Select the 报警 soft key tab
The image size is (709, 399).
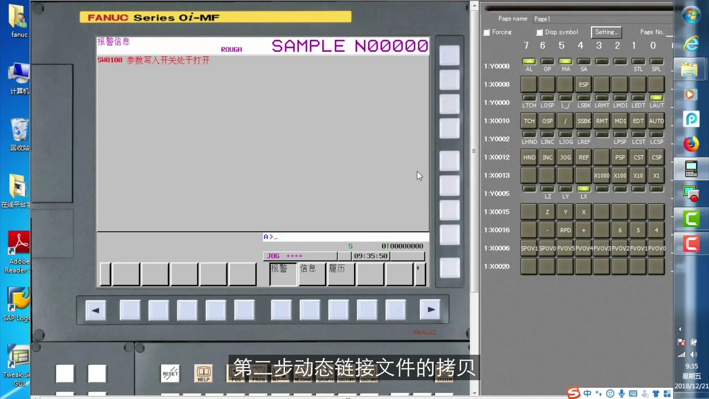pyautogui.click(x=282, y=274)
